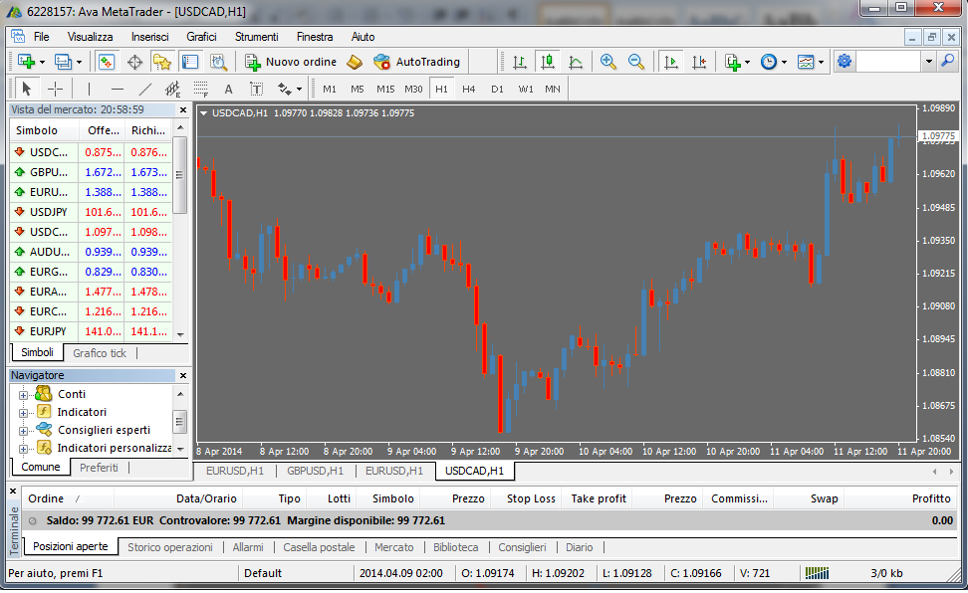
Task: Toggle chart auto scroll
Action: pyautogui.click(x=670, y=62)
